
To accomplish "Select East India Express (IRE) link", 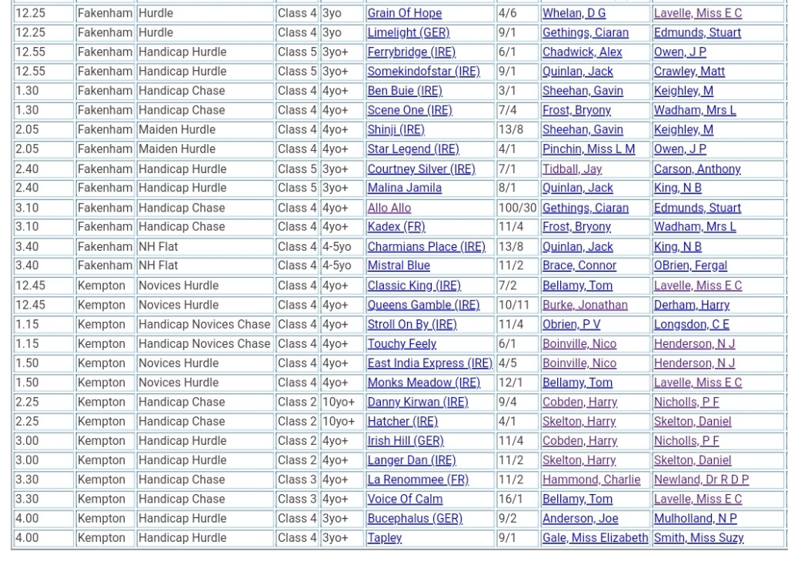I will point(429,363).
